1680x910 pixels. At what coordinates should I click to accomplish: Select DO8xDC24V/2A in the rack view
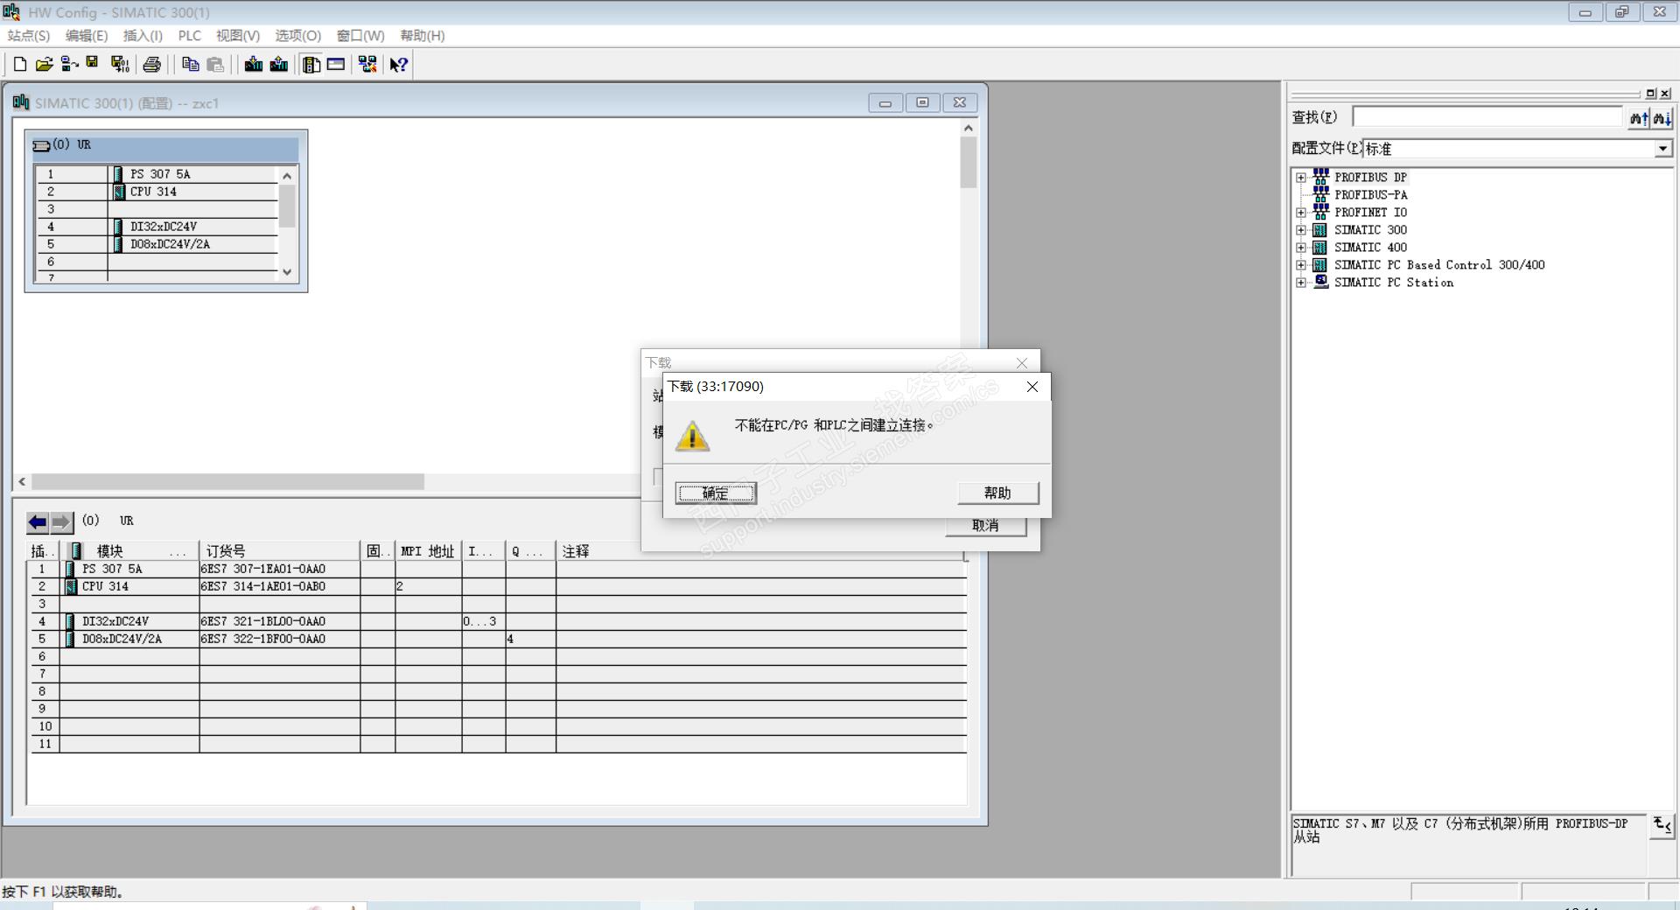(x=170, y=244)
